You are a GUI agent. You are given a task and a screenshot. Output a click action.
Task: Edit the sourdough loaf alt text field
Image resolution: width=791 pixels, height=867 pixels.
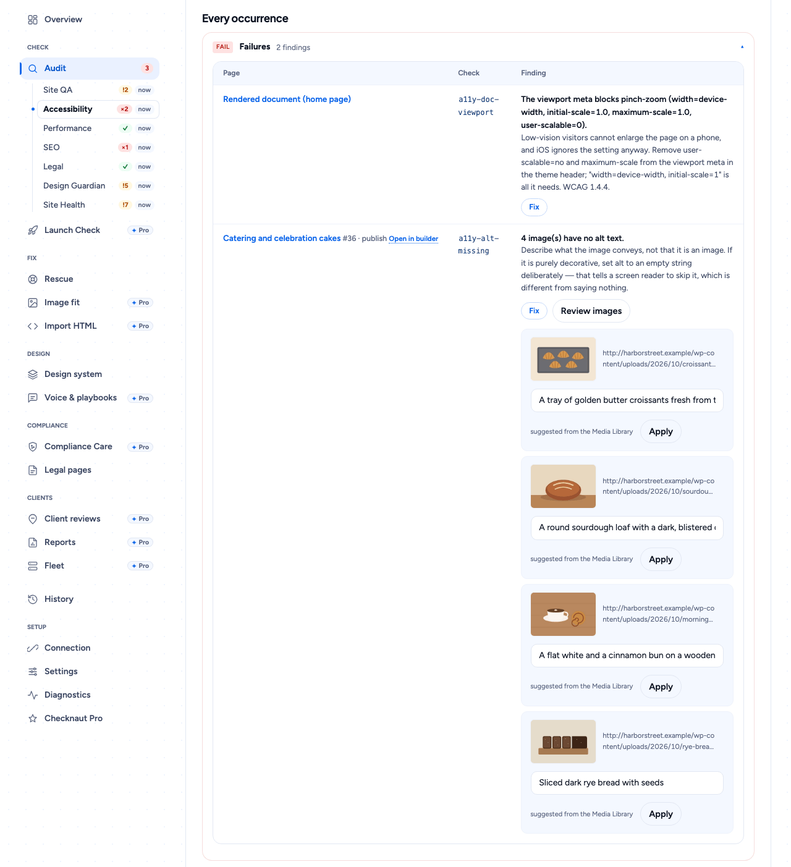(x=627, y=528)
